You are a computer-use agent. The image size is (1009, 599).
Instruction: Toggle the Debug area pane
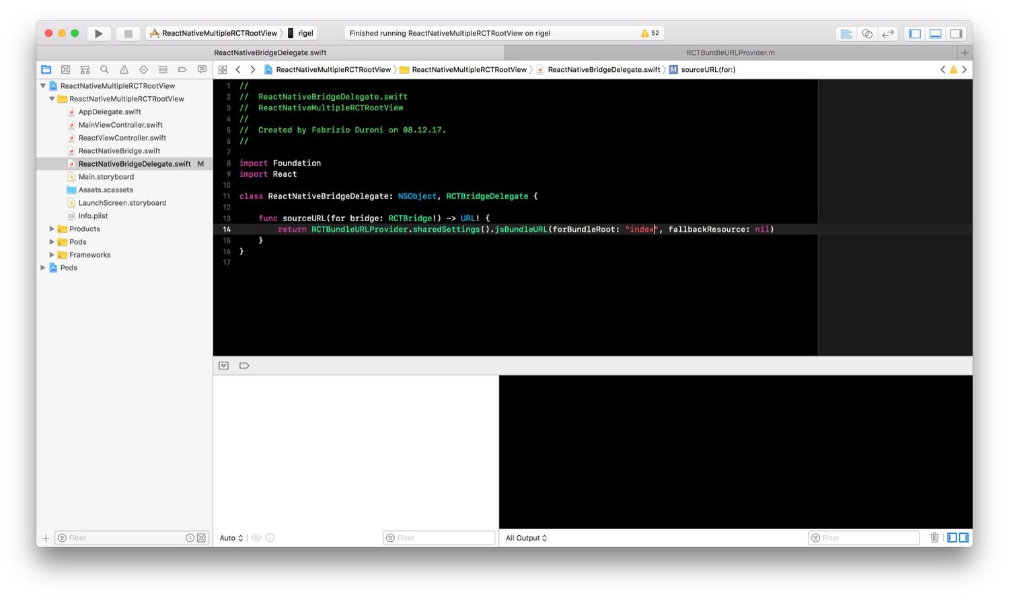936,34
